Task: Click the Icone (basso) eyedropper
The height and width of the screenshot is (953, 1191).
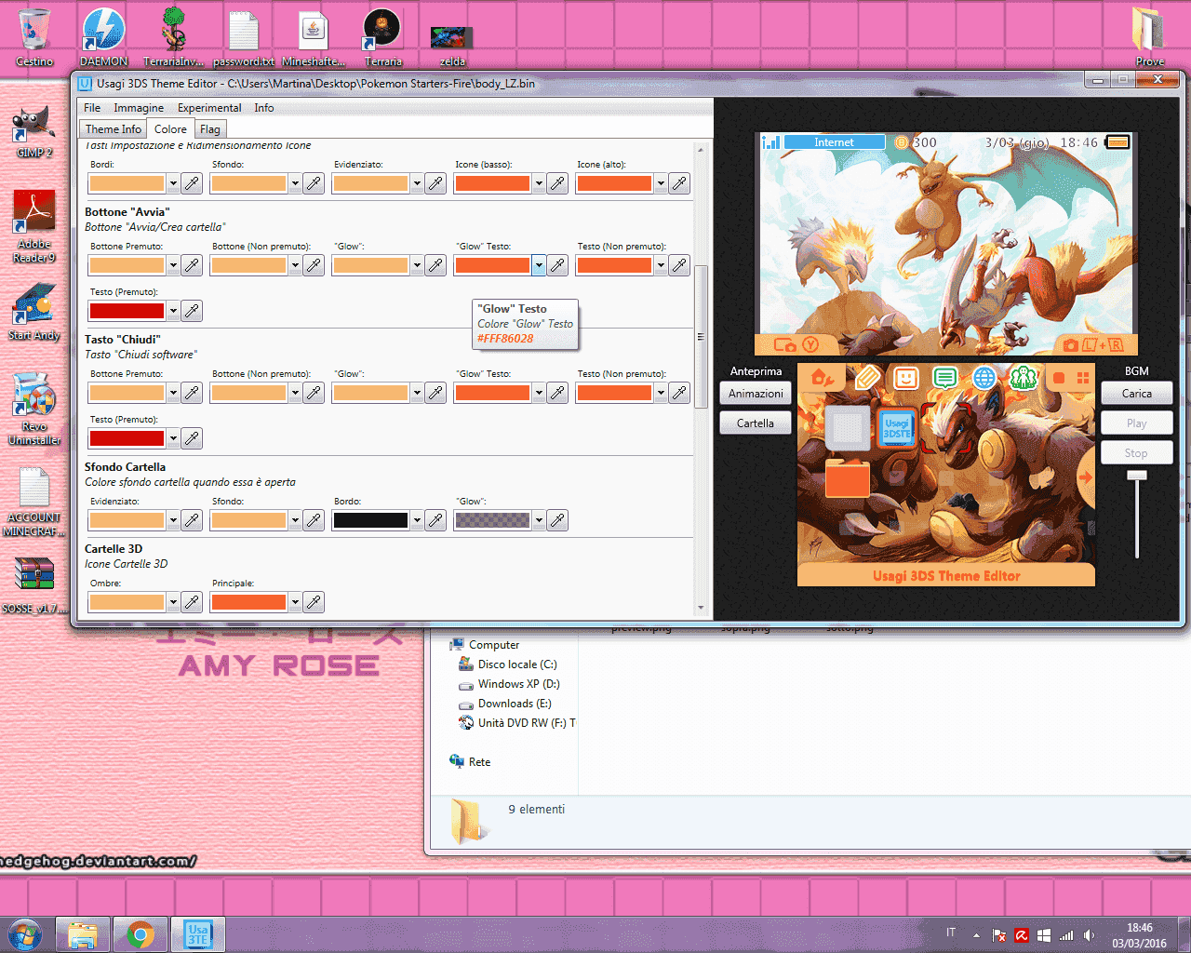Action: pyautogui.click(x=557, y=183)
